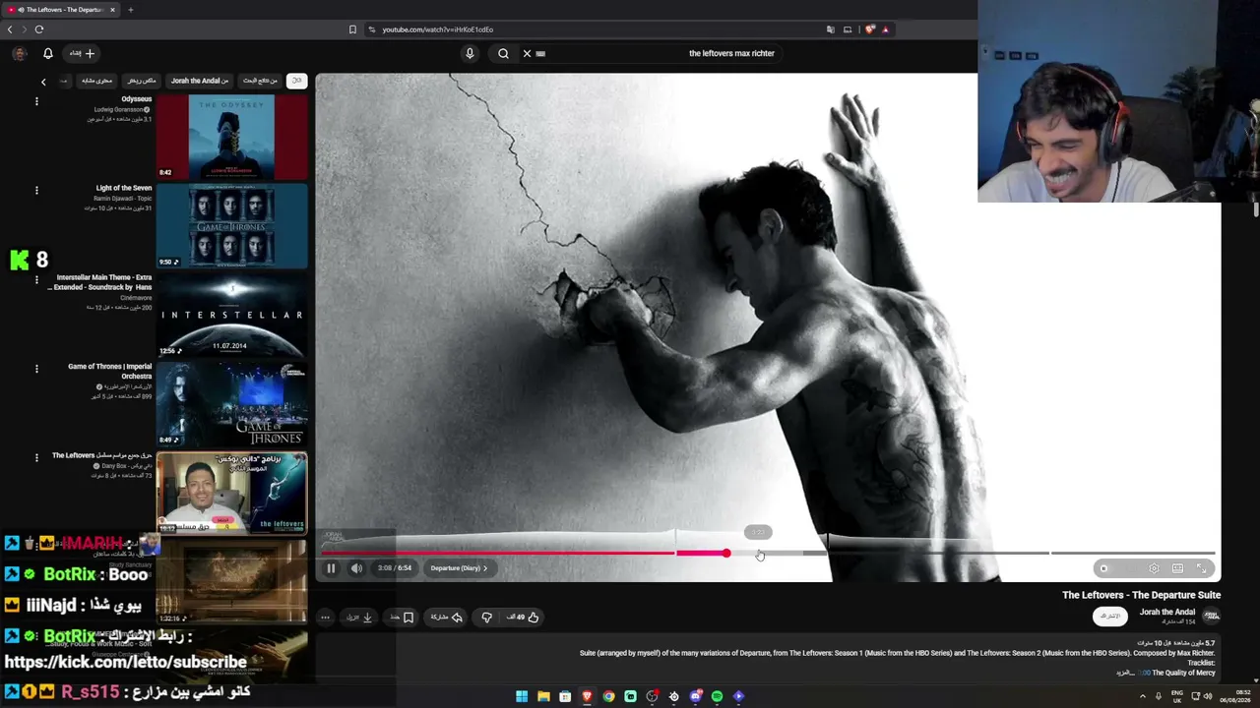Image resolution: width=1260 pixels, height=708 pixels.
Task: Bookmark this page from the address bar
Action: pyautogui.click(x=352, y=29)
